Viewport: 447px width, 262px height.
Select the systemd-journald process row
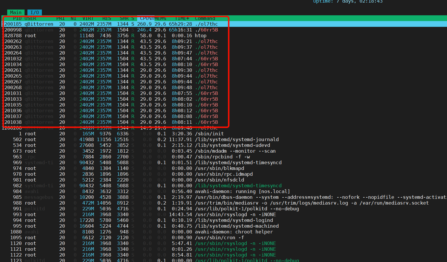click(x=224, y=139)
